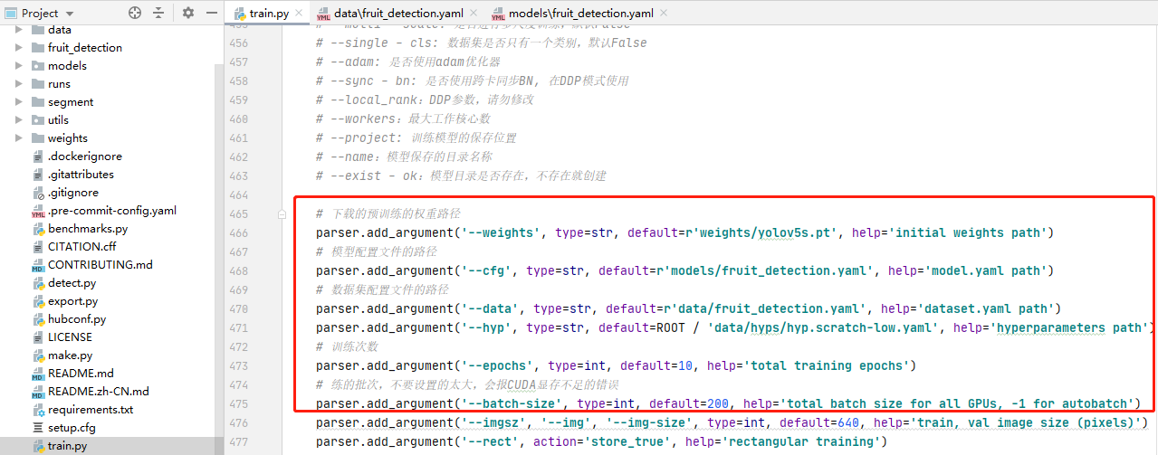
Task: Click the make.py Python icon
Action: coord(37,355)
